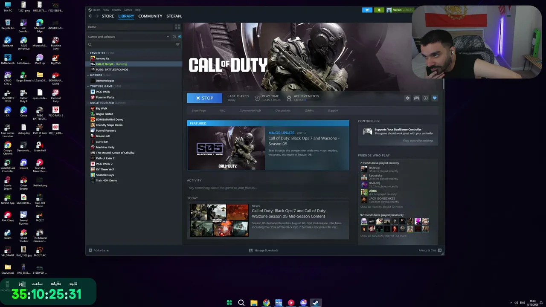The width and height of the screenshot is (546, 307).
Task: Go forward with the Steam forward arrow
Action: pyautogui.click(x=97, y=16)
